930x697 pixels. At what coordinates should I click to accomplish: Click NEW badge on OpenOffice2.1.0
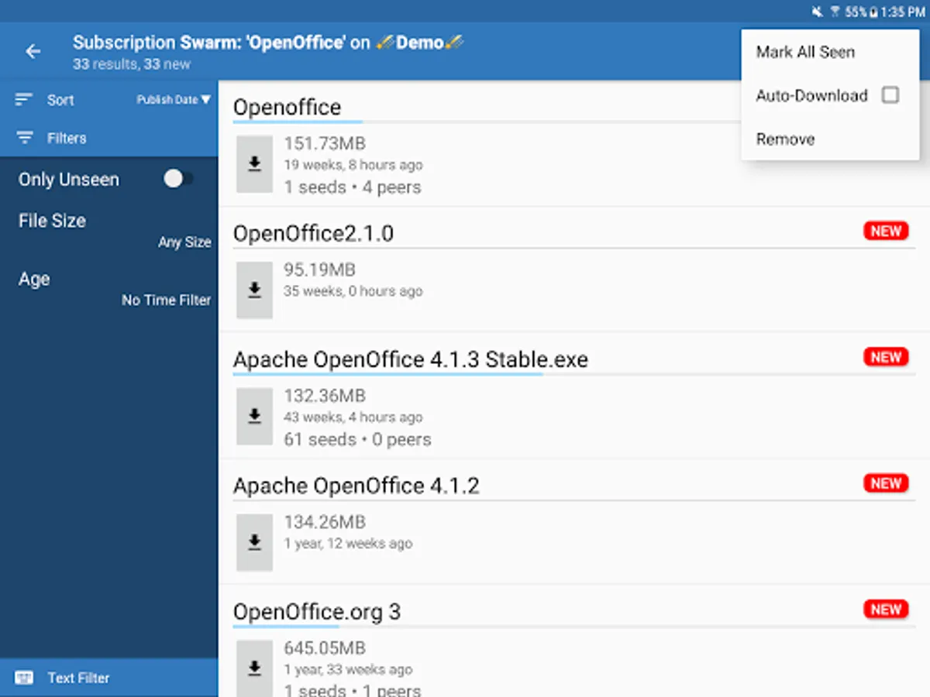[x=885, y=231]
